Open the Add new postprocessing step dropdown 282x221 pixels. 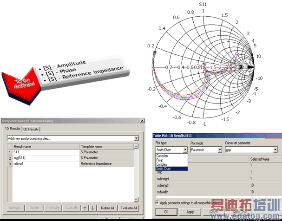click(136, 138)
